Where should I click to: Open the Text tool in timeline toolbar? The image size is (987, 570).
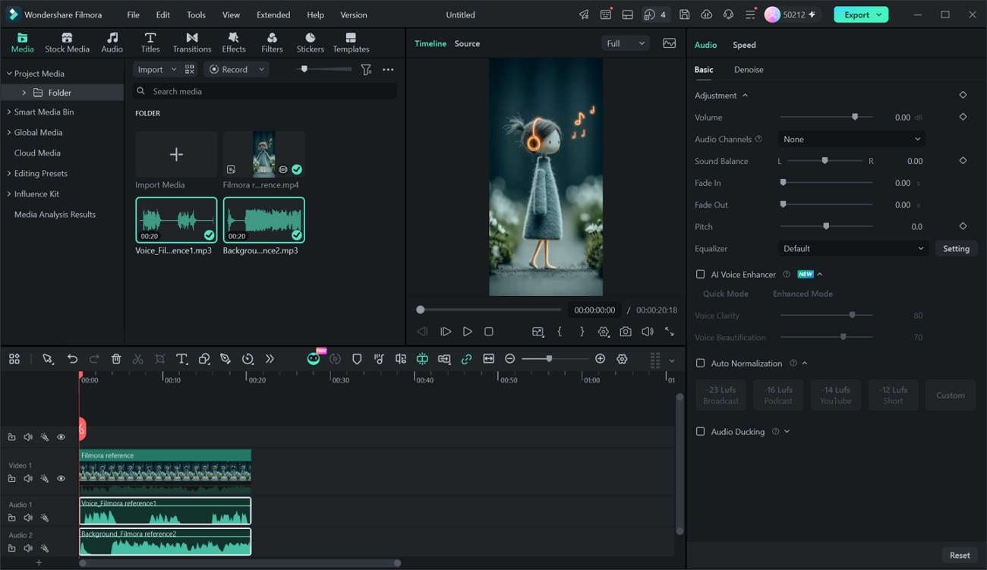point(181,359)
